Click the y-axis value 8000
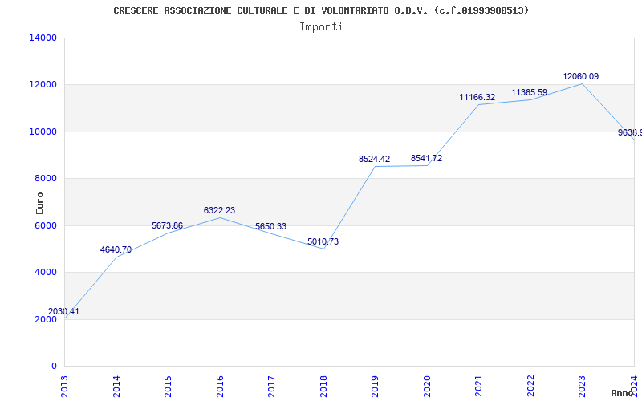Screen dimensions: 642x401 click(46, 178)
